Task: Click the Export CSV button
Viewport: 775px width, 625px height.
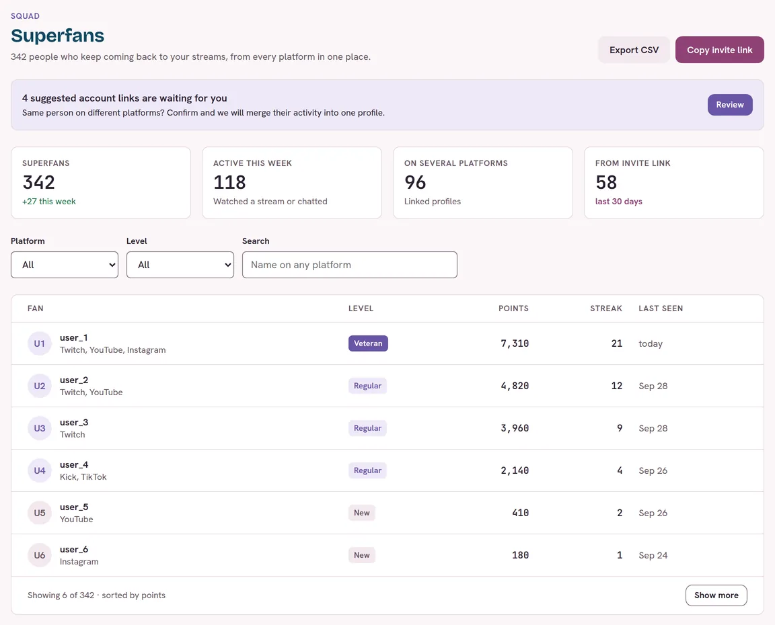Action: click(634, 50)
